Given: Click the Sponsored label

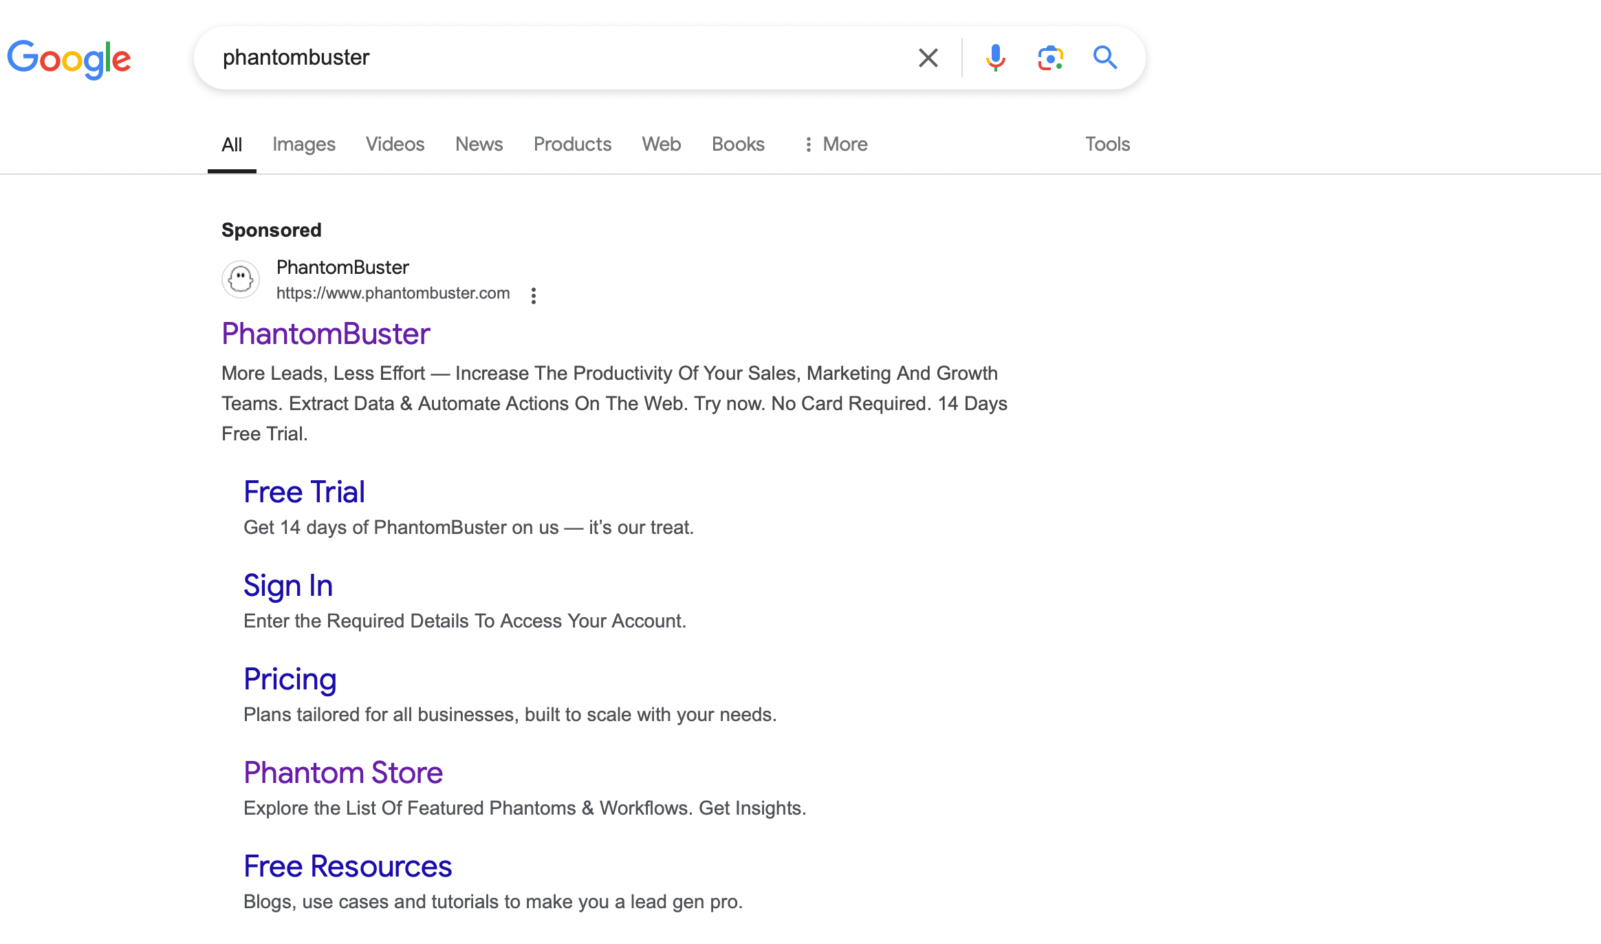Looking at the screenshot, I should [271, 230].
